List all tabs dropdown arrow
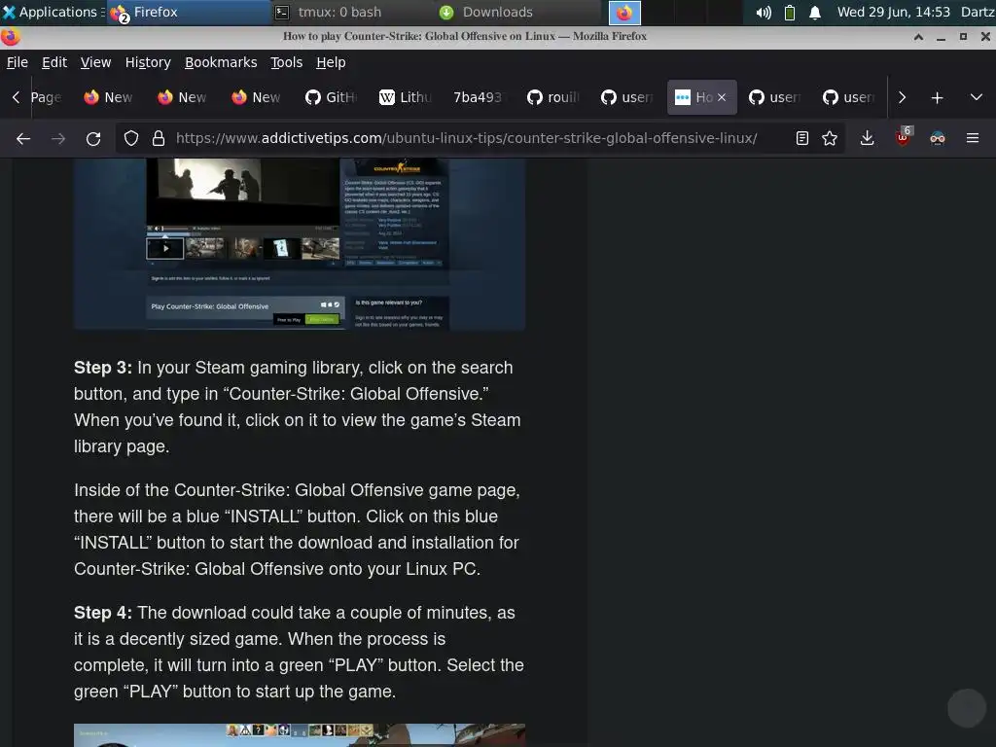The width and height of the screenshot is (996, 747). [977, 98]
